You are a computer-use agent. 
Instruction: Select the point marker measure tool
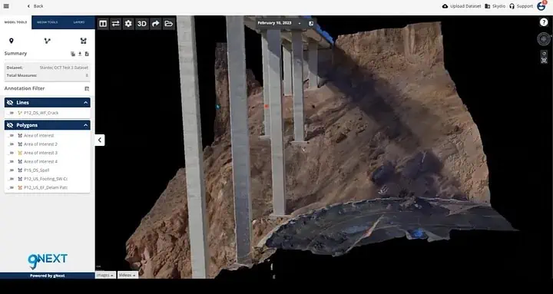12,41
